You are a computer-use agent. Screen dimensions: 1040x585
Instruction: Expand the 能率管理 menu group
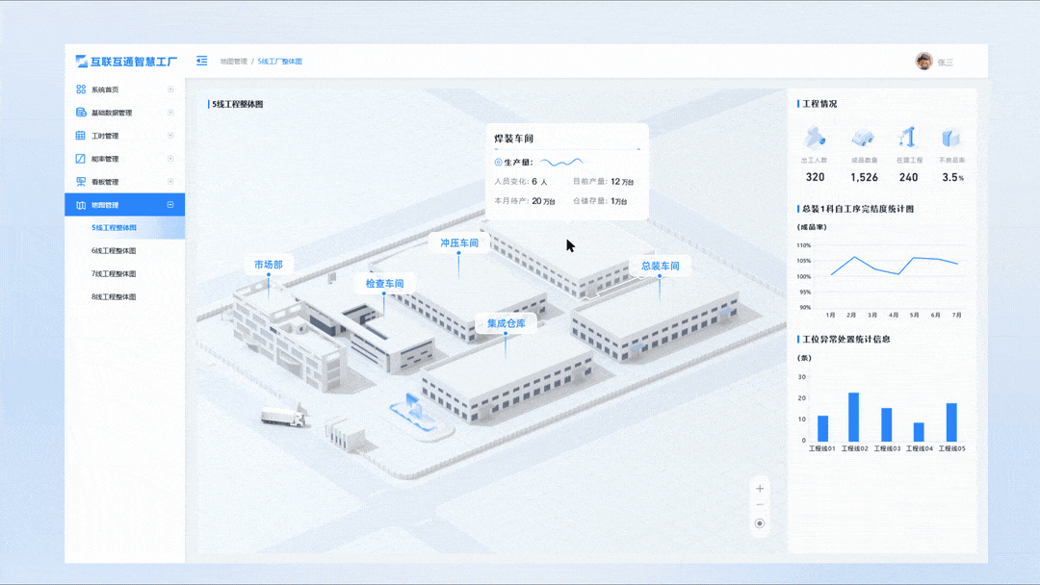[170, 159]
